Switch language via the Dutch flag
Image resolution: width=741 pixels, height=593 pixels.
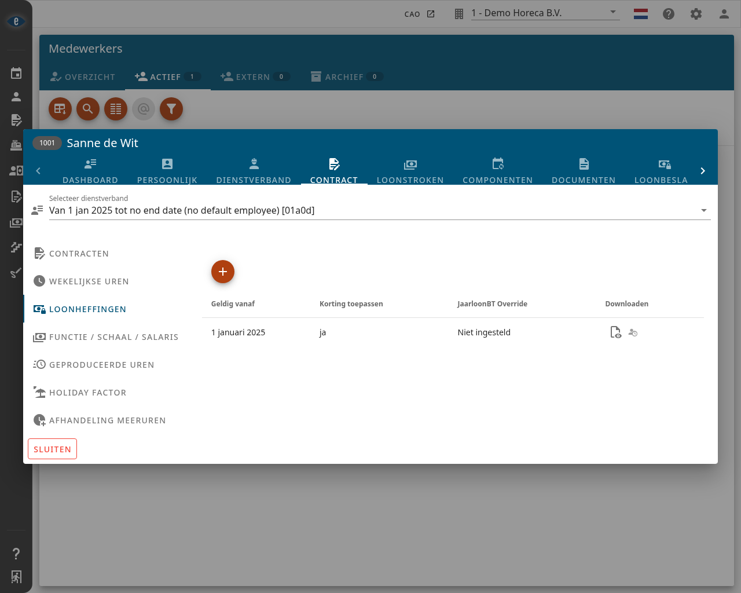click(641, 14)
